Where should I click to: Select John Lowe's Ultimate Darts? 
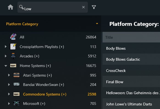[131, 104]
